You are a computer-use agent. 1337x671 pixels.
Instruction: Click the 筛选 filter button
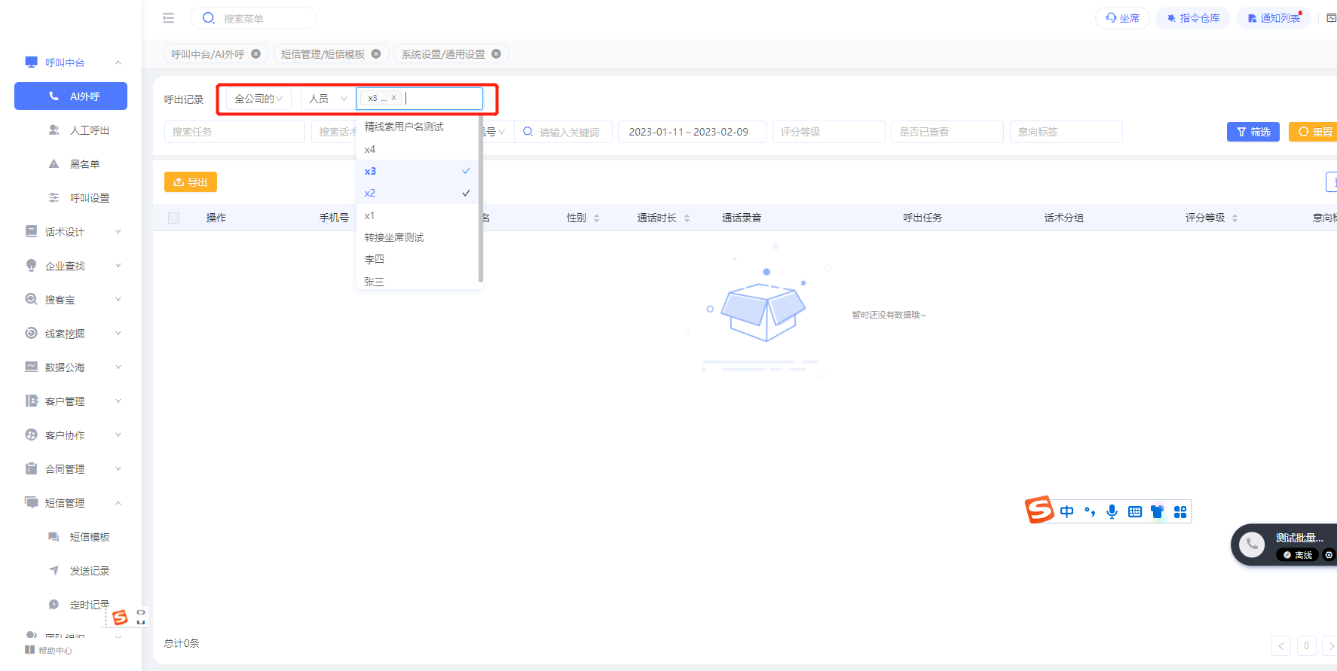(1253, 132)
